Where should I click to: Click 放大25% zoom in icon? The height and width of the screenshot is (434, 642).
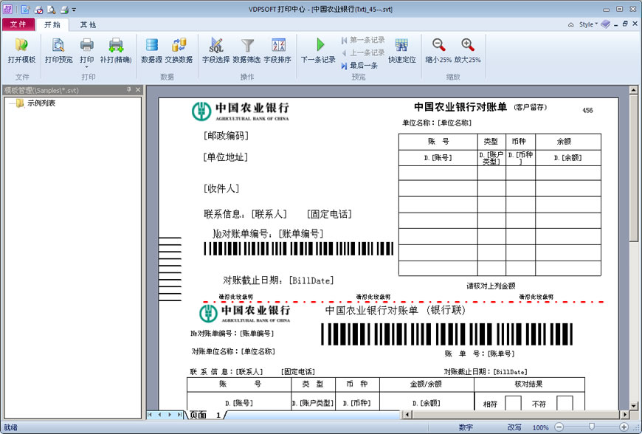(x=468, y=45)
